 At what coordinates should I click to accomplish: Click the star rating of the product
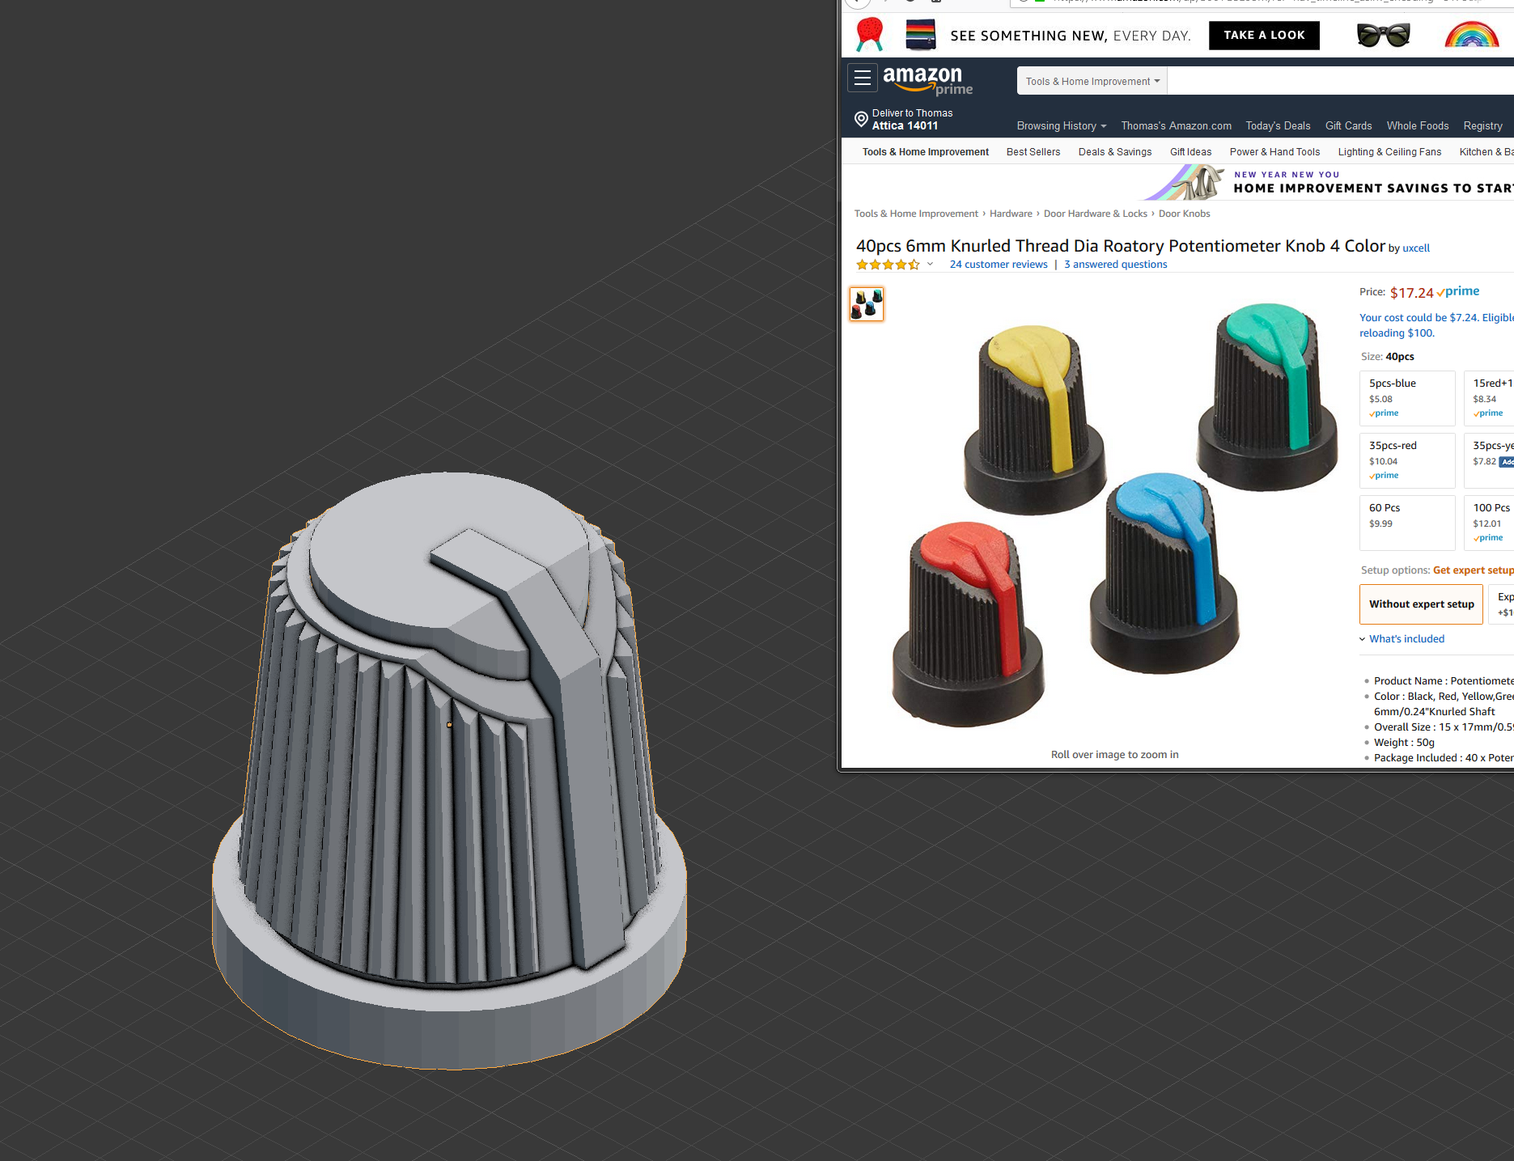coord(888,265)
